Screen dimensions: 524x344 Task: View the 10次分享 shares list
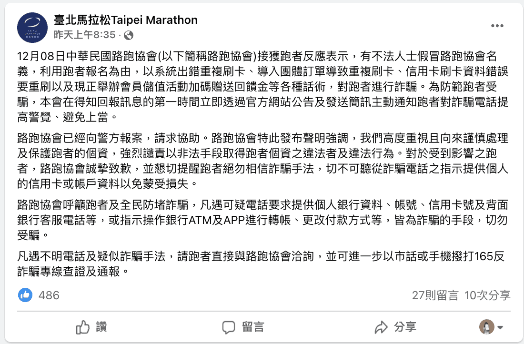487,295
